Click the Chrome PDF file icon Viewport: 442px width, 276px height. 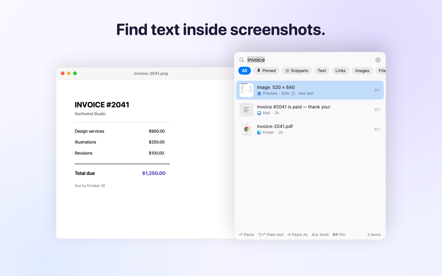point(246,129)
